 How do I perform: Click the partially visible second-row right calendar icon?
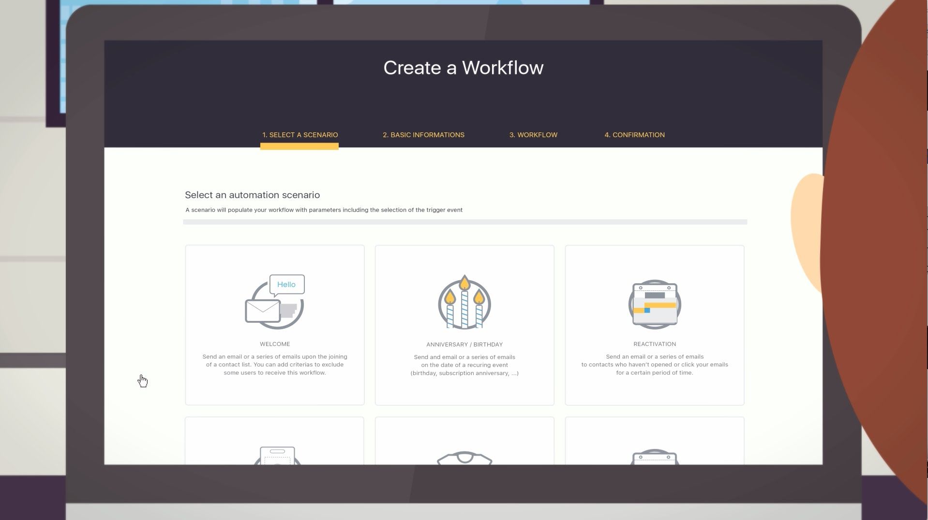click(x=655, y=457)
